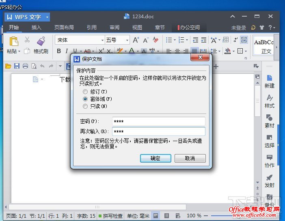Open the 视图 ribbon tab
The width and height of the screenshot is (285, 221).
(137, 28)
